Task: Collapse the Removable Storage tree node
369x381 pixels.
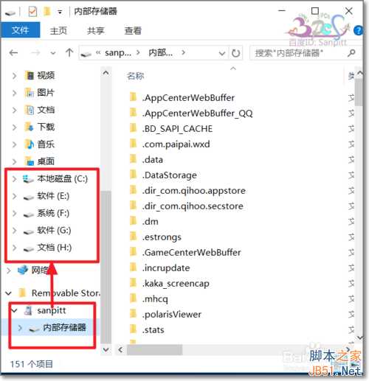Action: click(8, 293)
